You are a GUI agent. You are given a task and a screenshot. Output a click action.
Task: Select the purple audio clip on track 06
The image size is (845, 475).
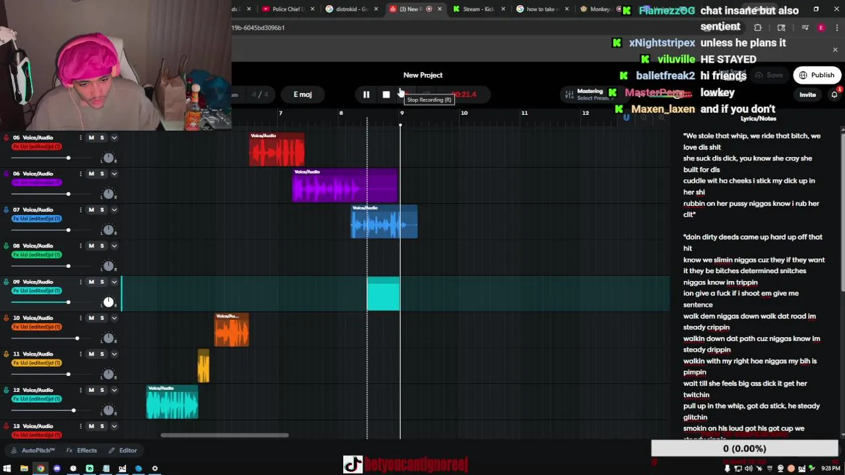(345, 185)
